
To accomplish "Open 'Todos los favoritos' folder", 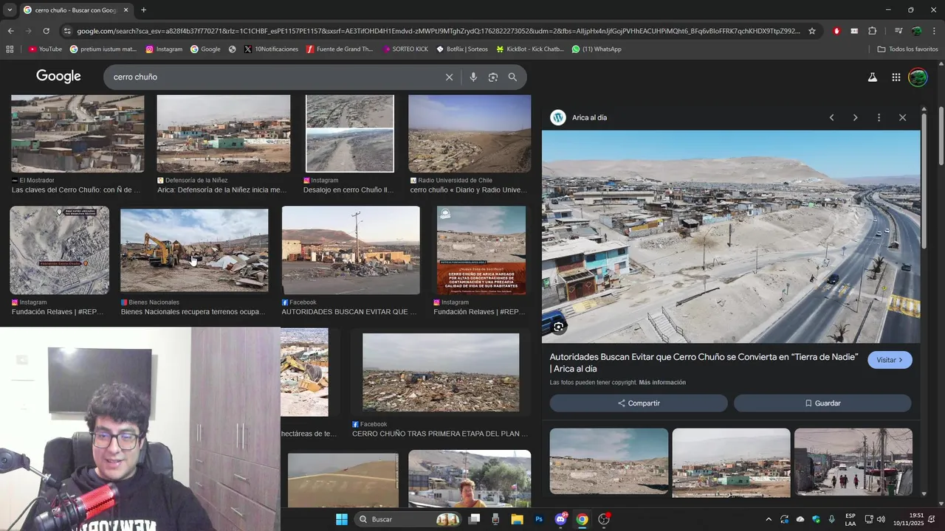I will pos(907,49).
